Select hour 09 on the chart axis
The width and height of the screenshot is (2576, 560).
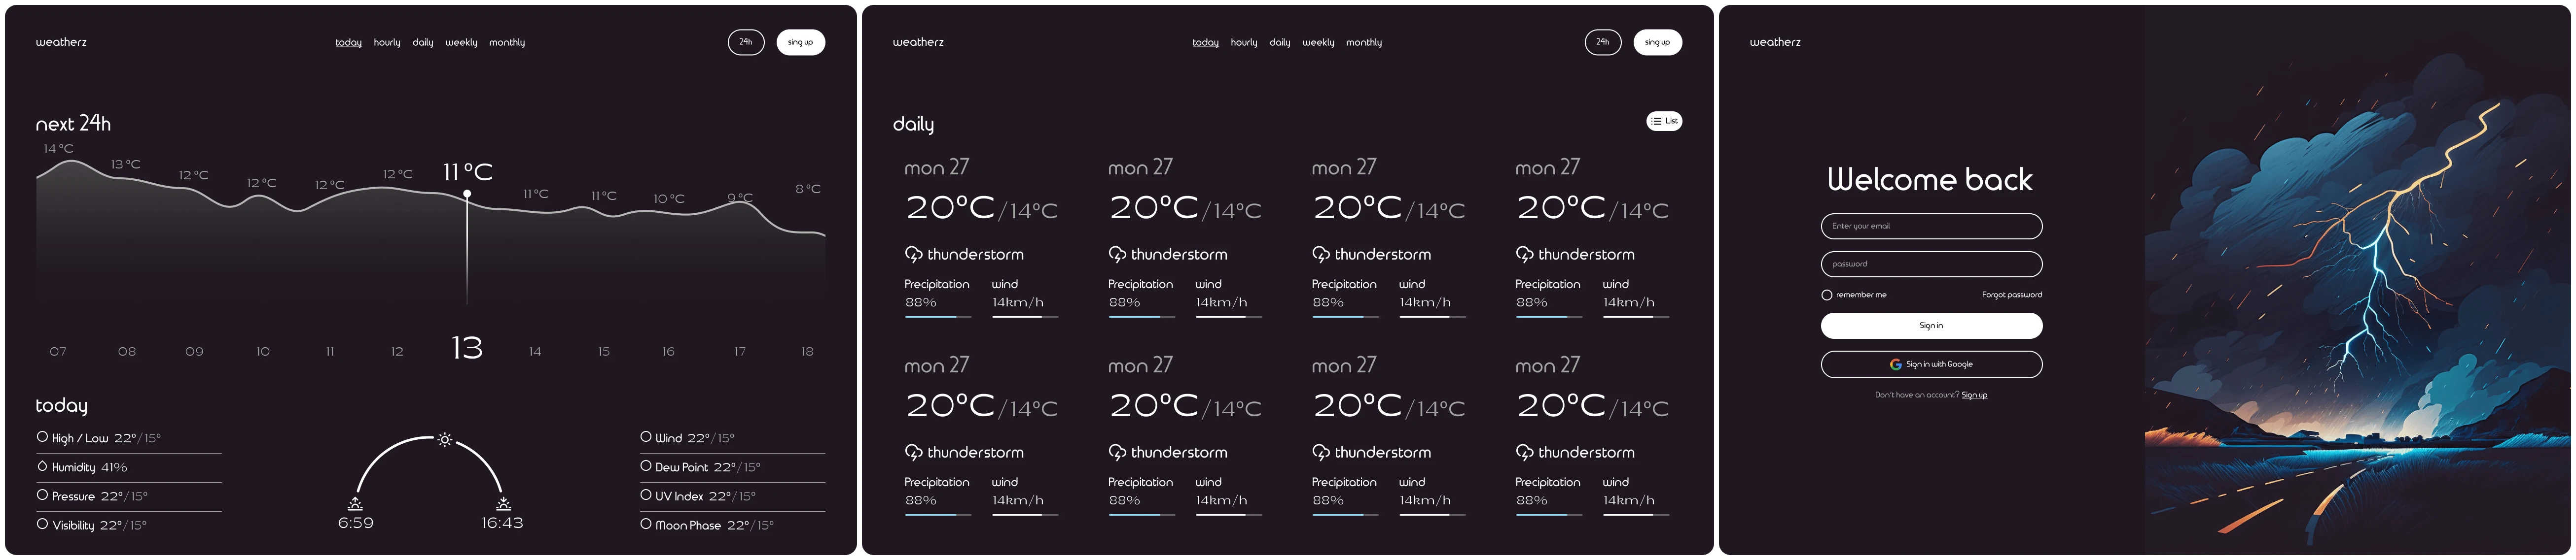pyautogui.click(x=194, y=351)
